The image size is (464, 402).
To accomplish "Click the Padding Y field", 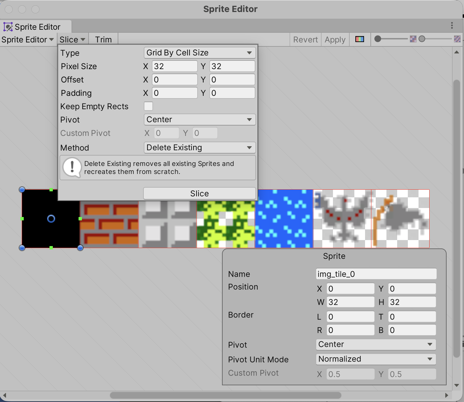I will [x=232, y=93].
